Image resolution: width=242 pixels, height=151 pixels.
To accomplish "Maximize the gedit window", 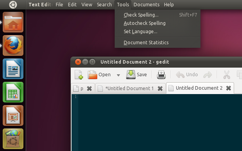I will [92, 62].
